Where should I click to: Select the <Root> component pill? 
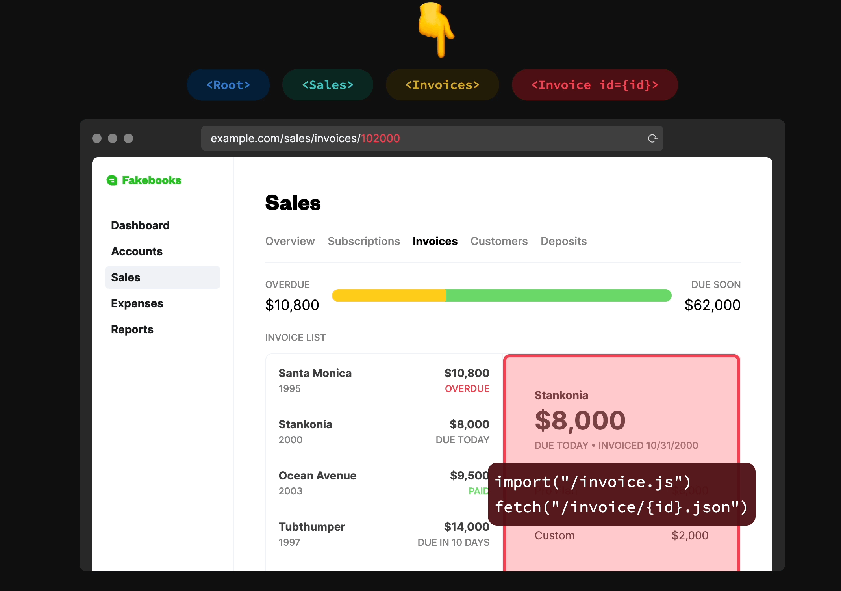pyautogui.click(x=228, y=85)
